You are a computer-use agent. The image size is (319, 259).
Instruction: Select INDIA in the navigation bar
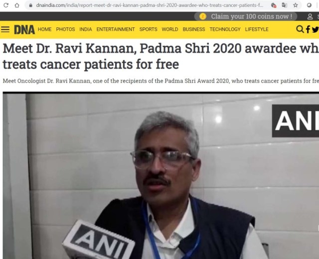pyautogui.click(x=86, y=29)
